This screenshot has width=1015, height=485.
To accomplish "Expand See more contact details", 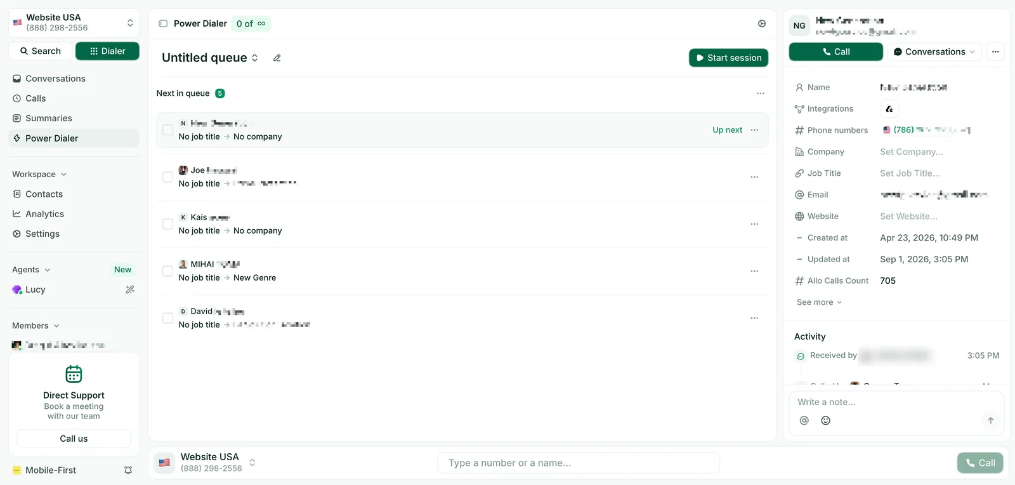I will (x=819, y=302).
